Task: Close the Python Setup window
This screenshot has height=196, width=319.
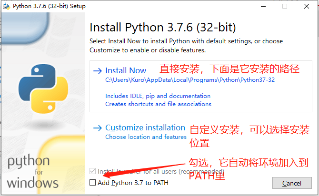Action: click(x=307, y=6)
